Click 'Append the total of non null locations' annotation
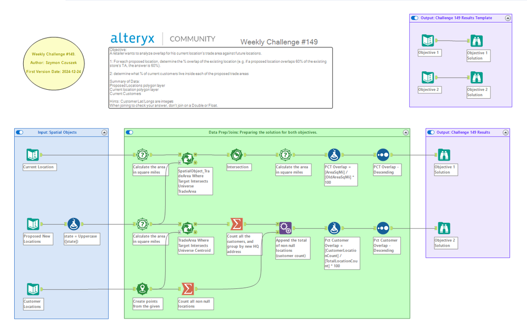The width and height of the screenshot is (527, 330). pyautogui.click(x=293, y=248)
